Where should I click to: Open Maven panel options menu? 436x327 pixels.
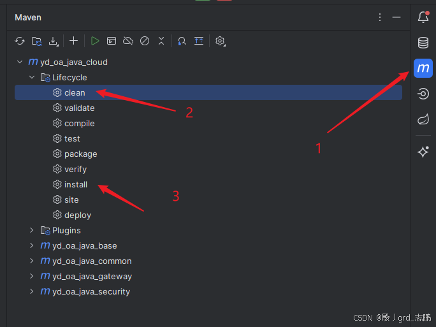(x=380, y=17)
